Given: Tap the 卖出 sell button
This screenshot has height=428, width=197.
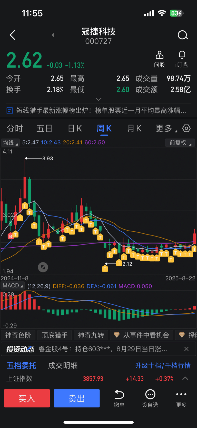Looking at the screenshot, I should 77,398.
